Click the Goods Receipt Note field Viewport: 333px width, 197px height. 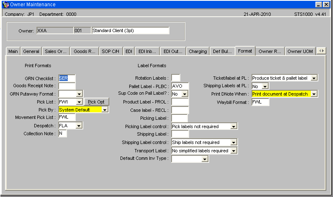(x=67, y=86)
